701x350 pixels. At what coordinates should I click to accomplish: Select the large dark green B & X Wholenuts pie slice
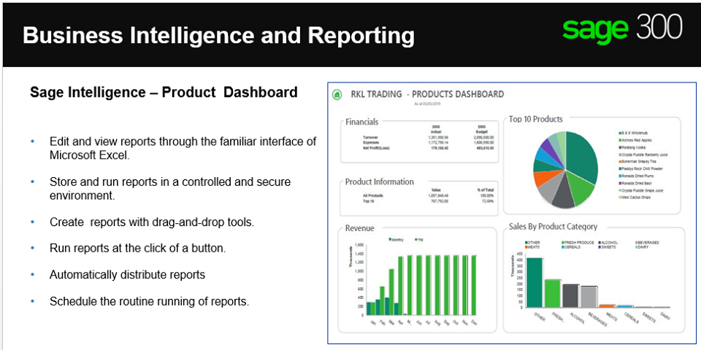click(582, 158)
